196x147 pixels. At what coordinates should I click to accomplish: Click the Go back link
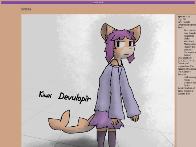(x=98, y=3)
